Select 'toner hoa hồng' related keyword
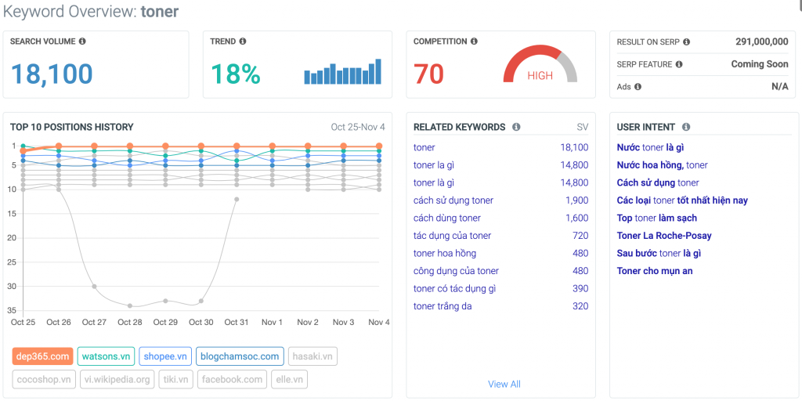802x401 pixels. (x=444, y=253)
